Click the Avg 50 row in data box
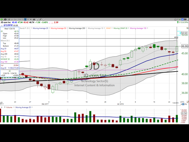 click(9, 51)
